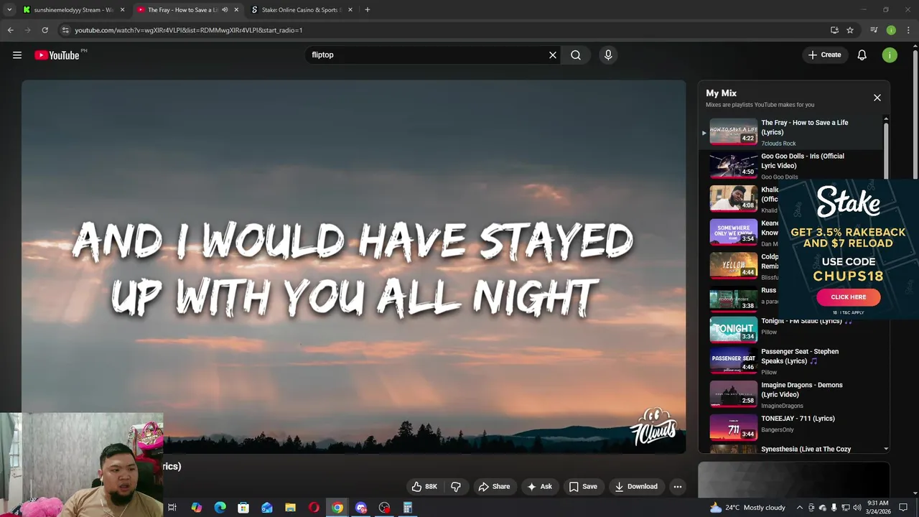This screenshot has height=517, width=919.
Task: Open Khalid video thumbnail in mix
Action: pos(733,199)
